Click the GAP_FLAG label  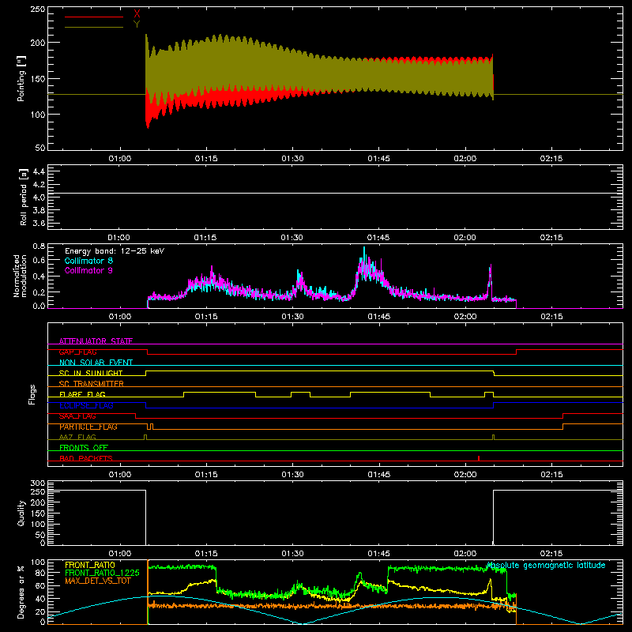pyautogui.click(x=77, y=352)
